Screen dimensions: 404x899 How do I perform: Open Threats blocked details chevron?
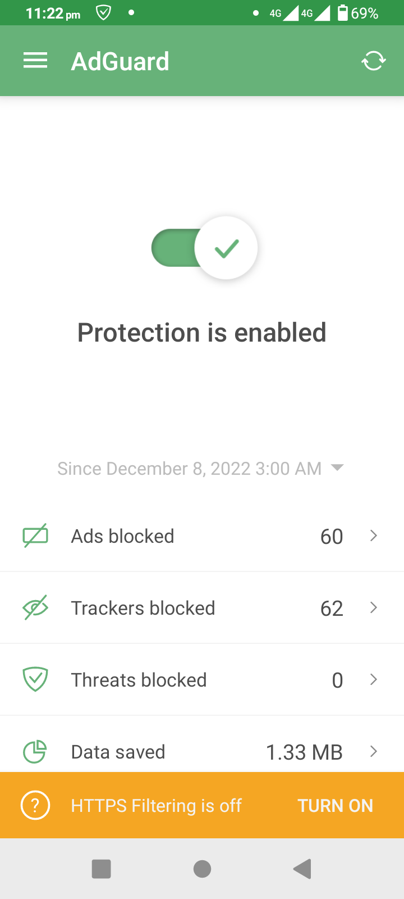(373, 680)
